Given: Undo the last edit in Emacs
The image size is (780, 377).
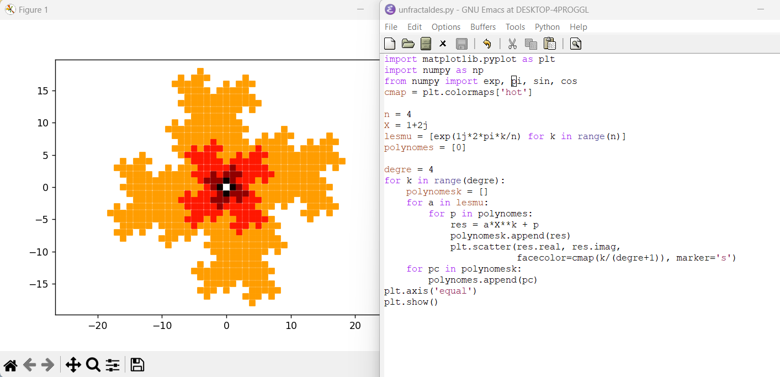Looking at the screenshot, I should [487, 44].
